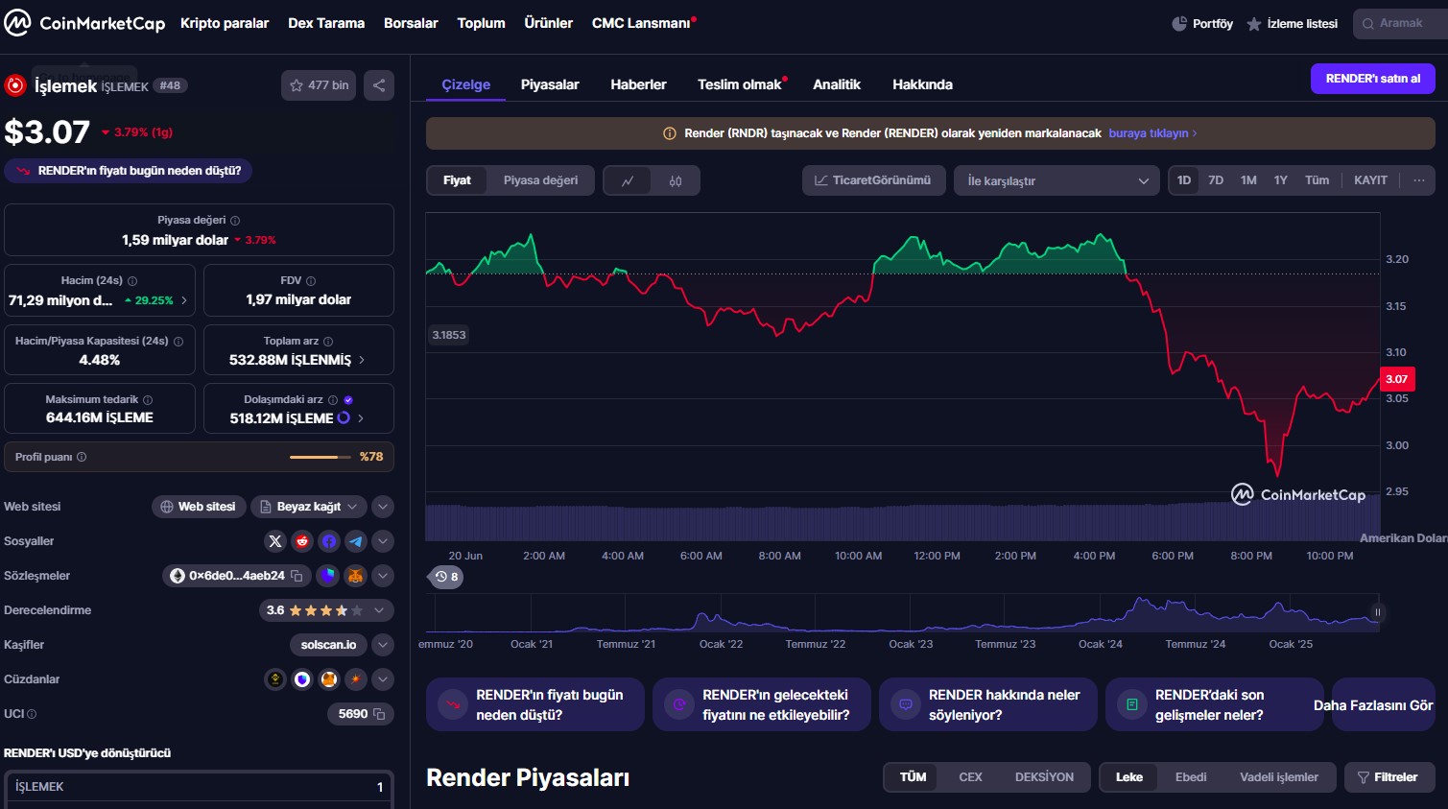Click the İŞLEMEK converter amount field

point(199,787)
